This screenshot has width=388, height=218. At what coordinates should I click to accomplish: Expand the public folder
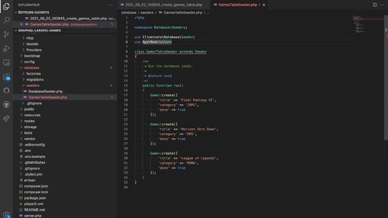point(29,109)
